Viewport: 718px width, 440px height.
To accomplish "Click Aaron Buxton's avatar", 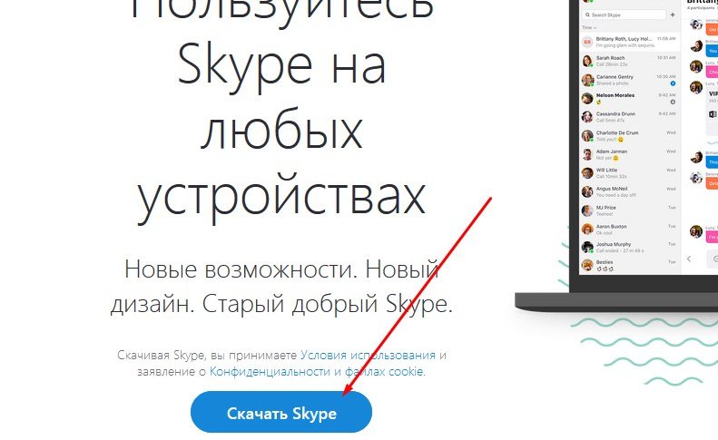I will 587,229.
